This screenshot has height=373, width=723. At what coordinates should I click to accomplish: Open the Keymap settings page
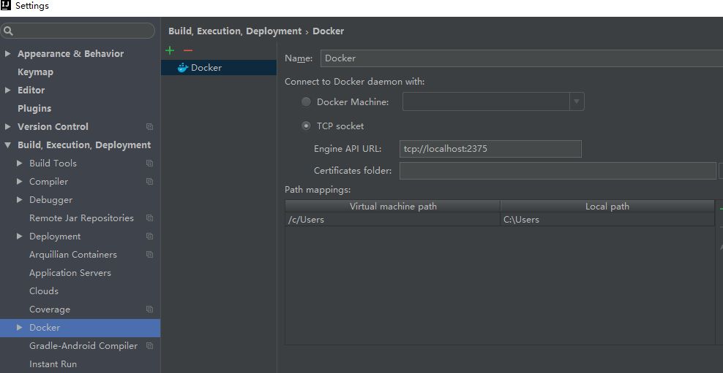36,72
